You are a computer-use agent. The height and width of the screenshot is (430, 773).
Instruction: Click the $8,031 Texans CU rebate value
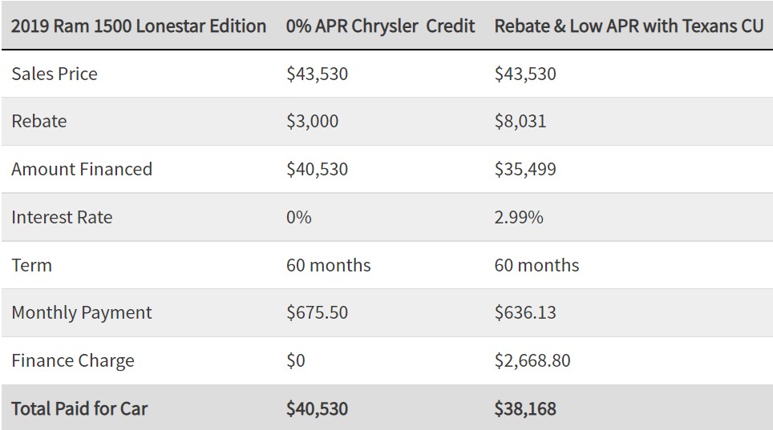(520, 121)
